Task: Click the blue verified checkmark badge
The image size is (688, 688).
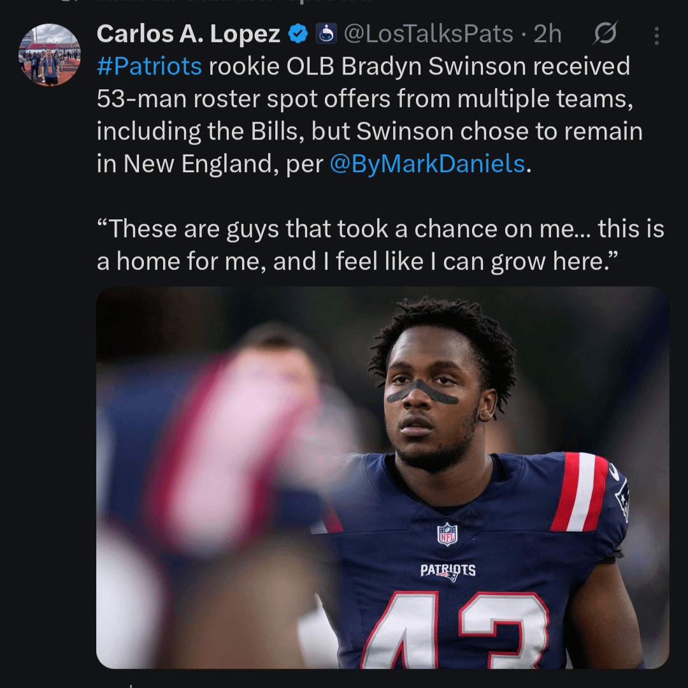Action: point(297,34)
